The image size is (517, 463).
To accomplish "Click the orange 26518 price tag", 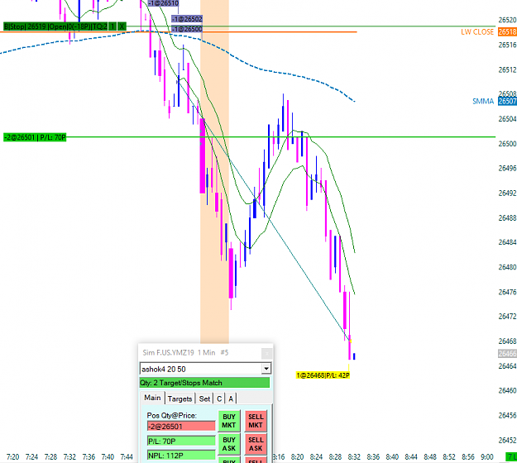I will click(x=507, y=32).
